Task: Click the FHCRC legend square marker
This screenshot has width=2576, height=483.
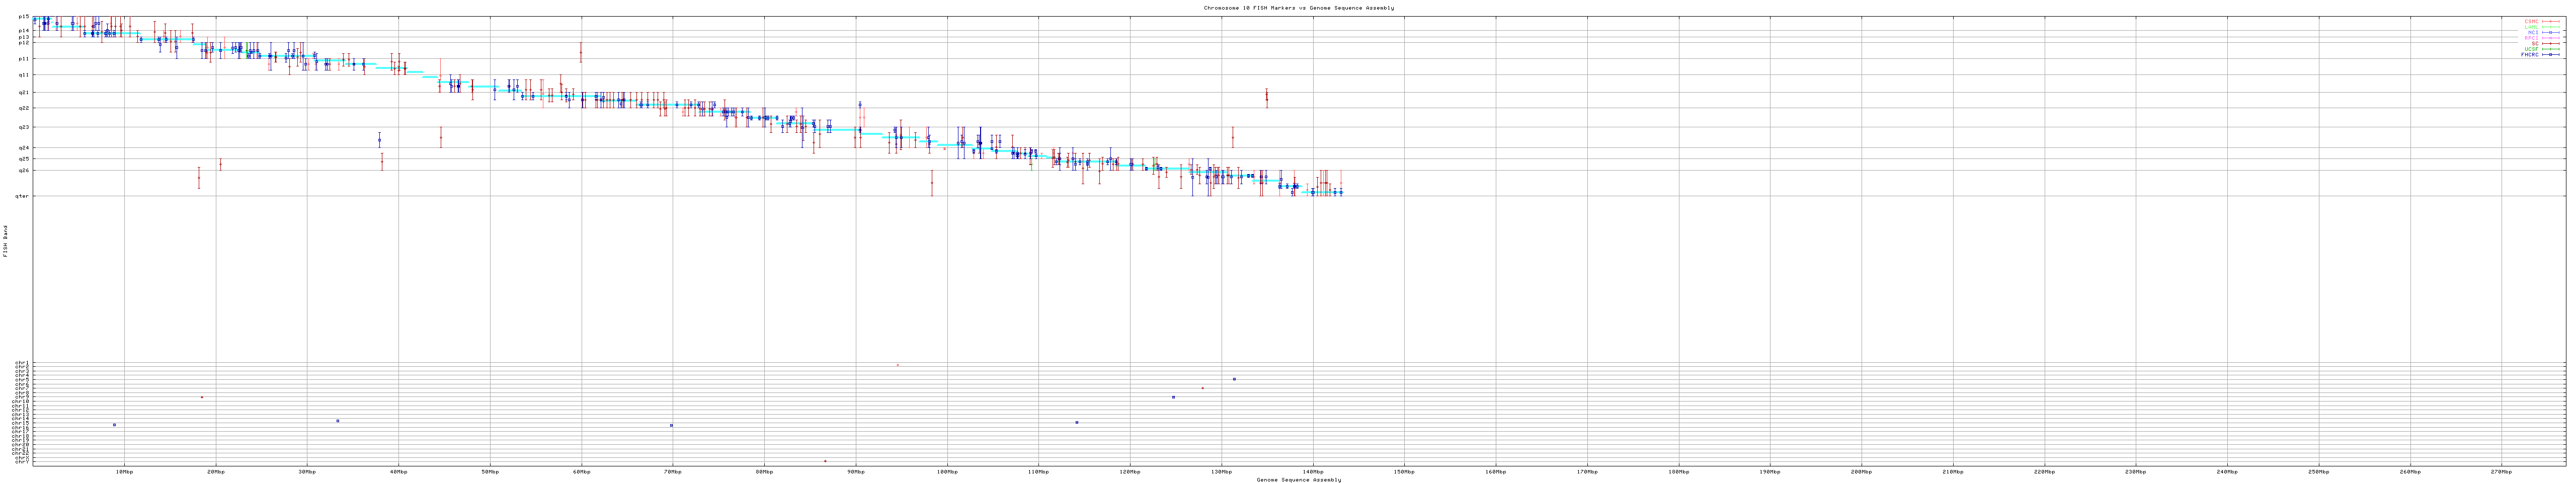Action: 2550,55
